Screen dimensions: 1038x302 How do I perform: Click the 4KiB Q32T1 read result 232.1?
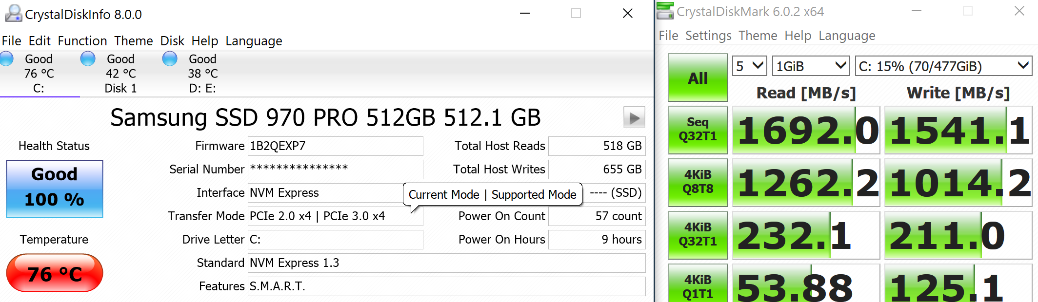click(x=806, y=235)
